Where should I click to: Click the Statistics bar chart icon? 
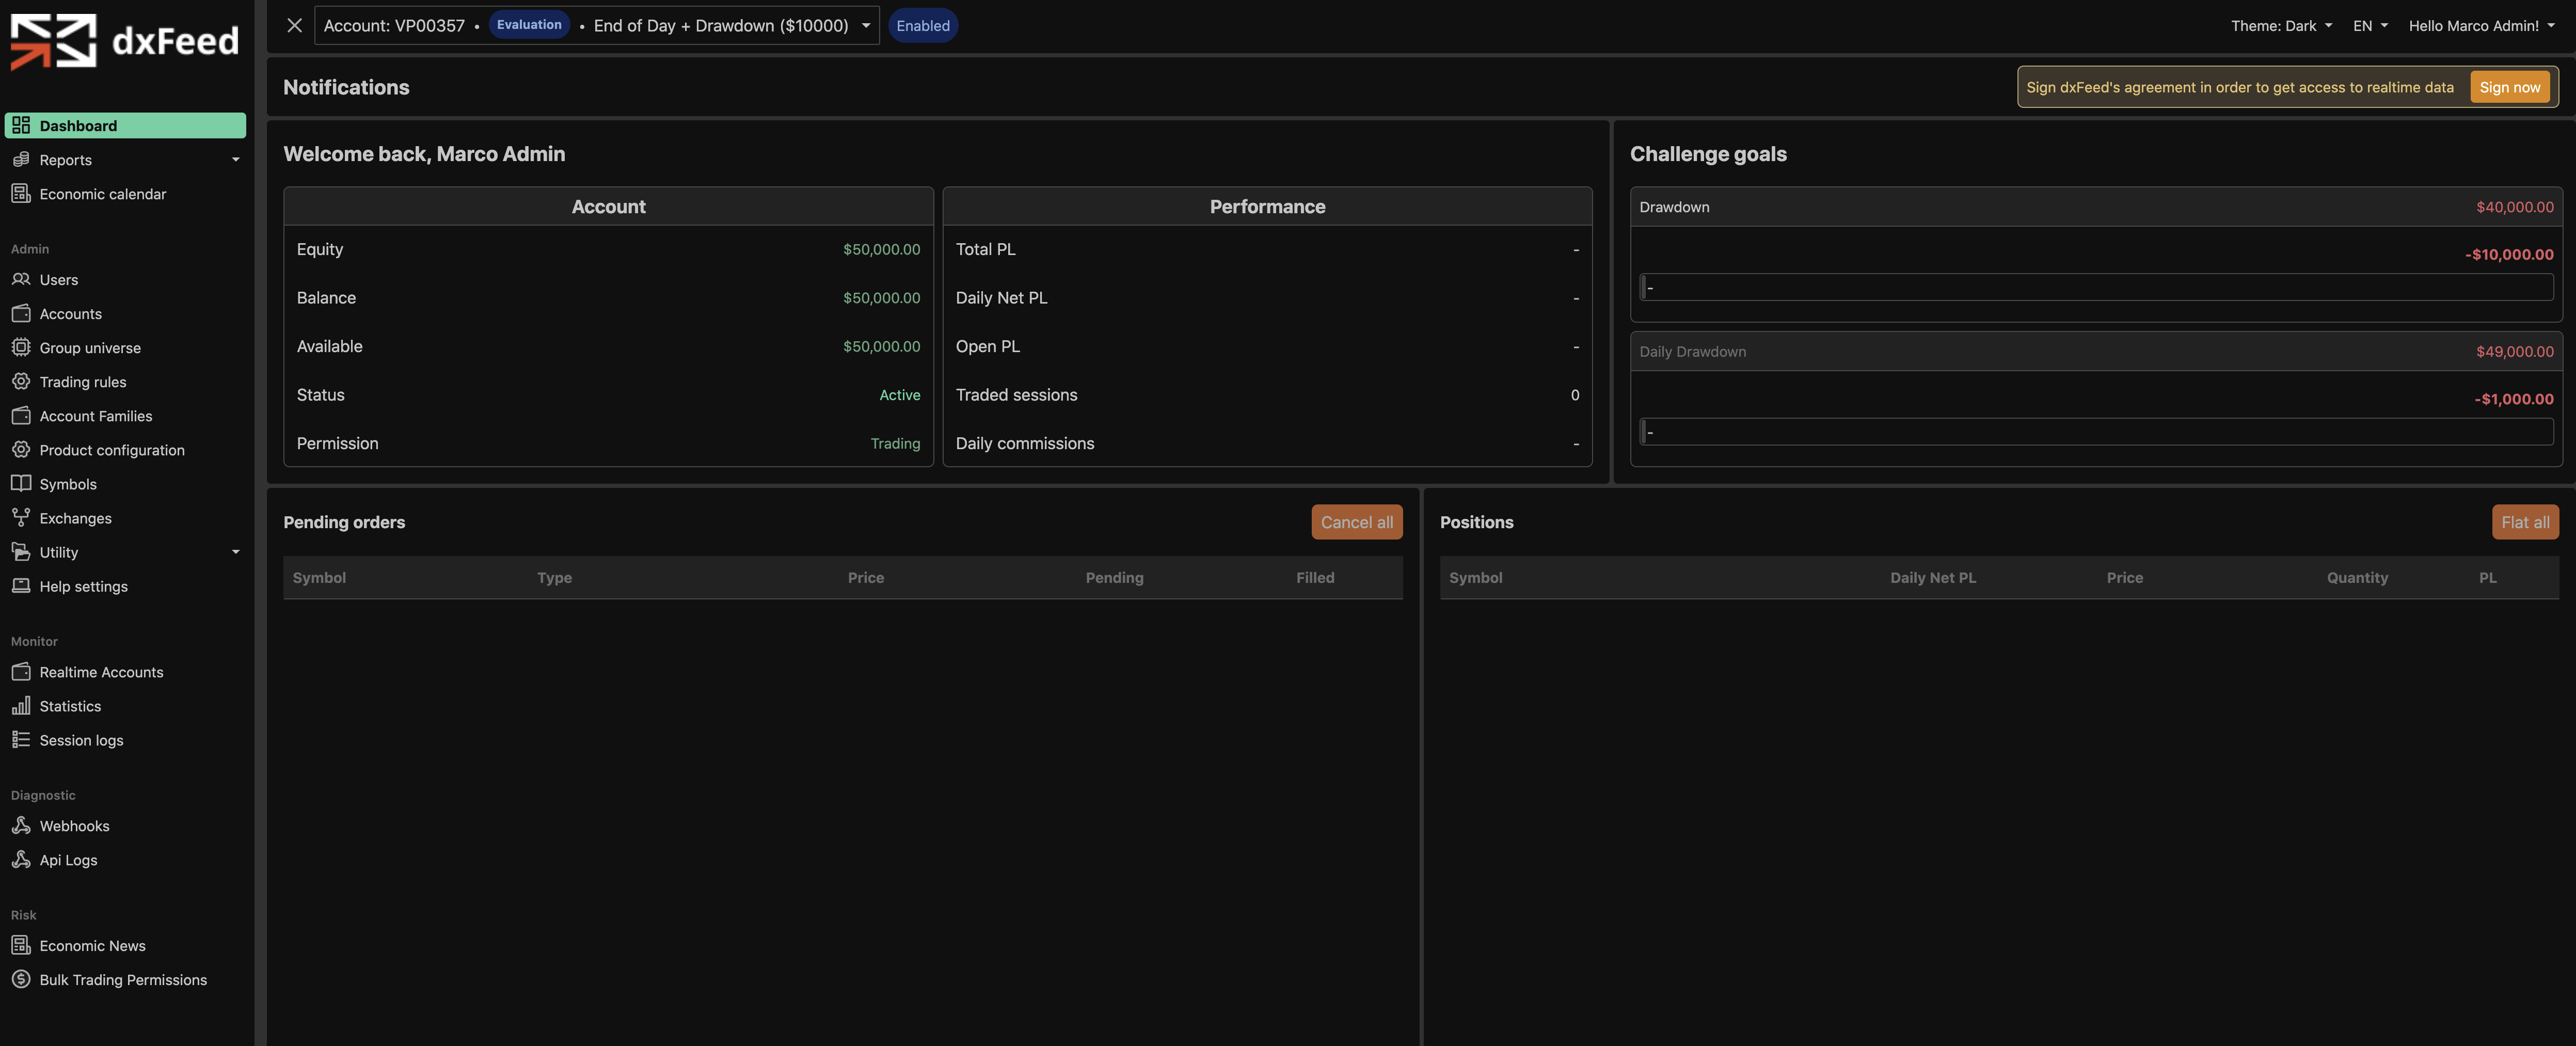pos(21,706)
